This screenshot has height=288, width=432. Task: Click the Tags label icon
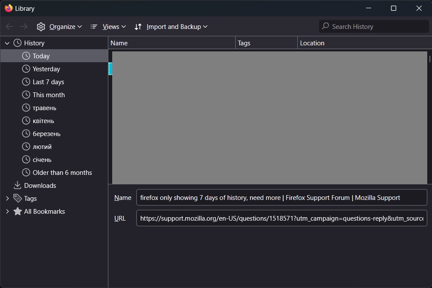coord(17,198)
